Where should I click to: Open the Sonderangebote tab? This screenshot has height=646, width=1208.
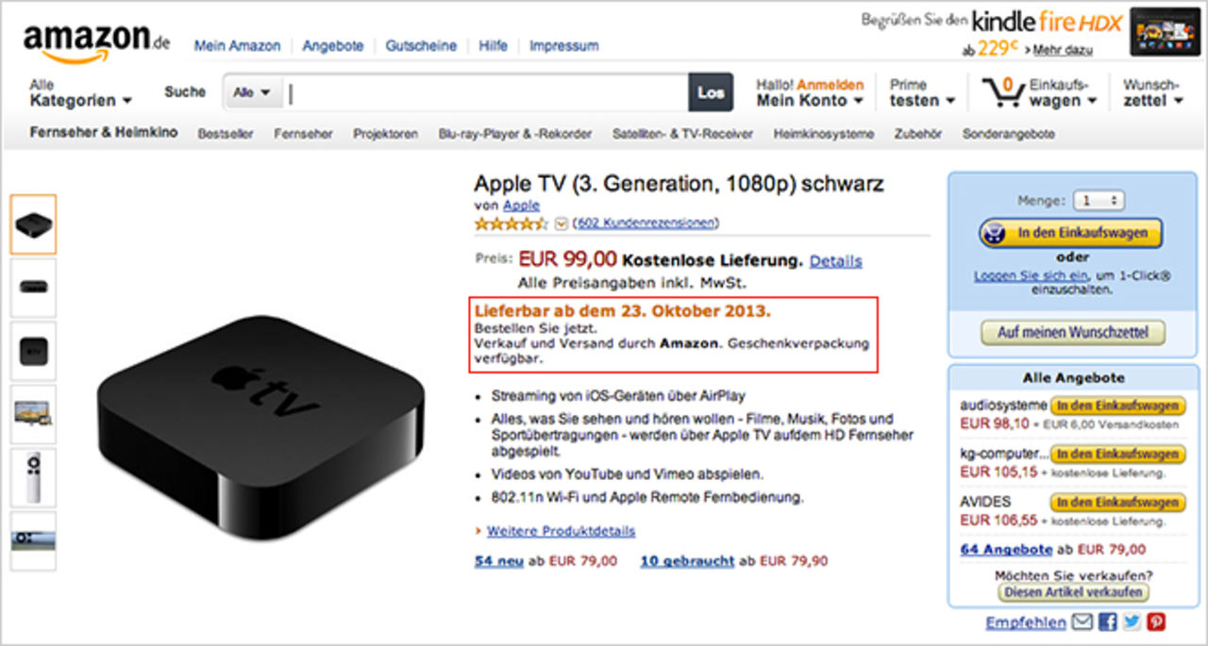[x=1011, y=134]
